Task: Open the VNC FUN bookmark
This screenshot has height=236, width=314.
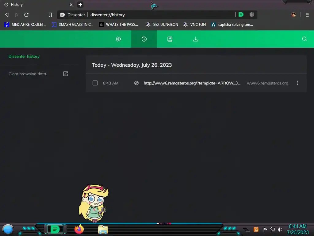Action: (195, 25)
